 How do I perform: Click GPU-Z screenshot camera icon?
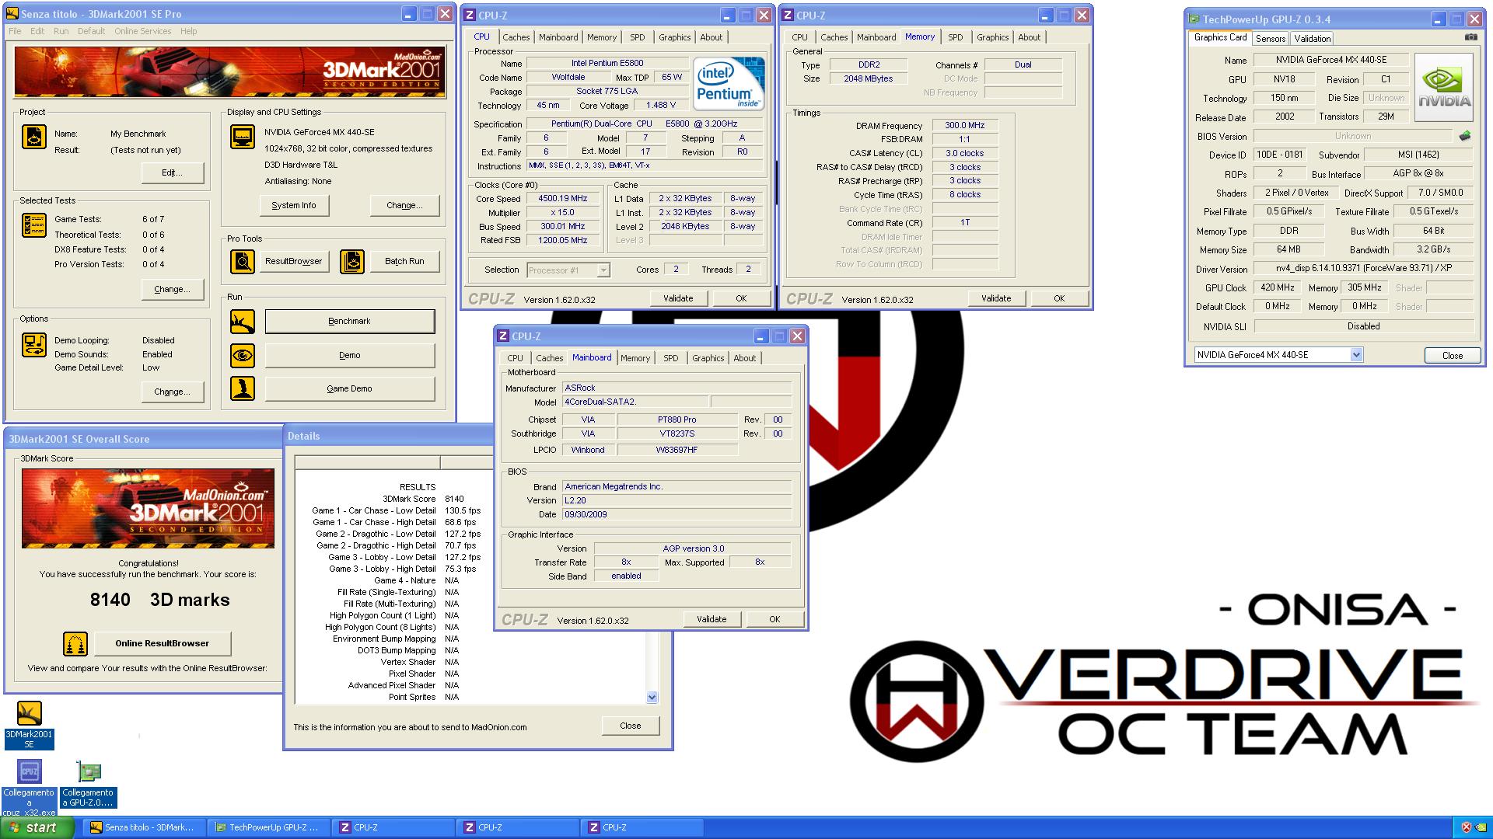(x=1471, y=37)
